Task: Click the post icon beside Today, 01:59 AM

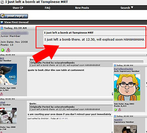Action: (2, 28)
